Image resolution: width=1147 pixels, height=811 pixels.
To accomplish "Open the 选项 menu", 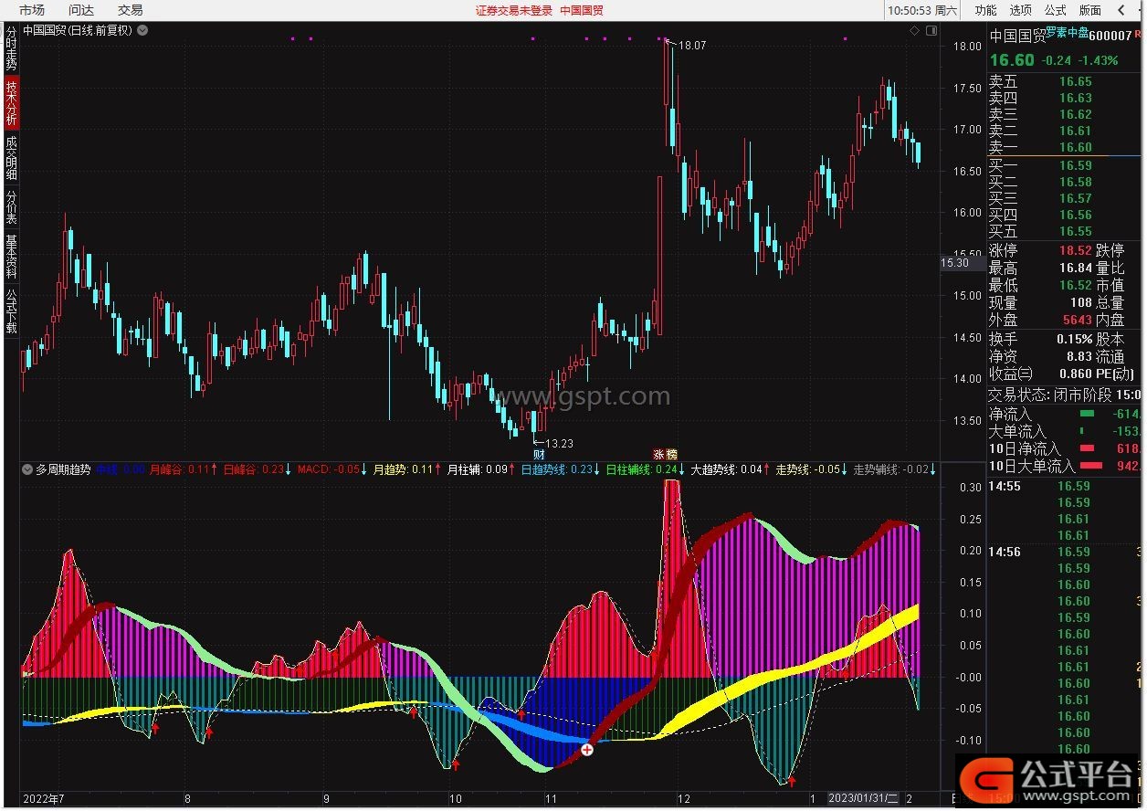I will click(x=1020, y=10).
